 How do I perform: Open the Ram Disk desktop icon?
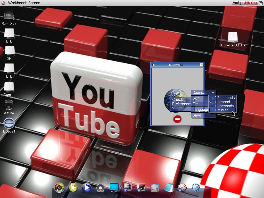pos(9,16)
